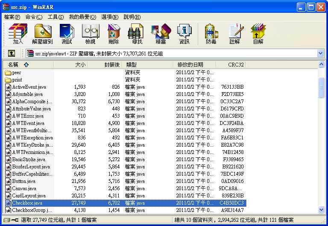This screenshot has height=226, width=328.
Task: Select the Button.java file icon
Action: point(8,181)
